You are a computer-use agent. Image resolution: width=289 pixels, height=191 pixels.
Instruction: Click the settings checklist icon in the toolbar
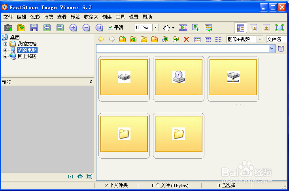click(x=208, y=28)
